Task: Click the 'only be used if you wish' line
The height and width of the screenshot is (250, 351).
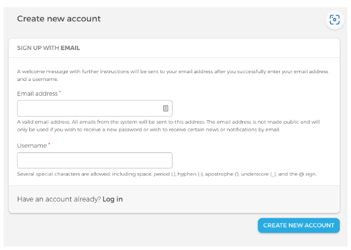Action: coord(149,130)
